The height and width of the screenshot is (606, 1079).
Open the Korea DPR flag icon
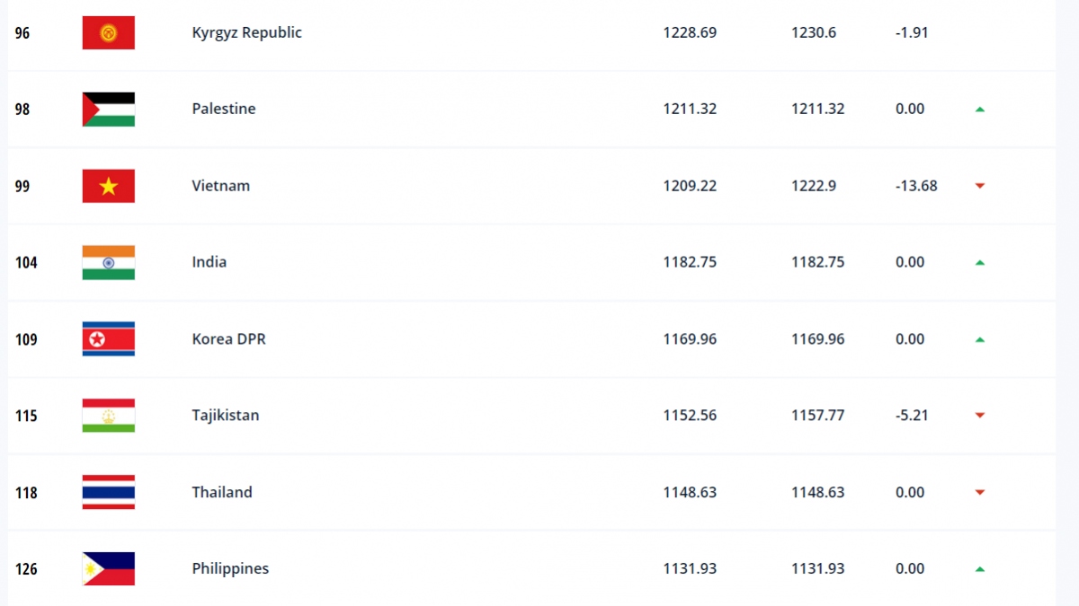tap(108, 339)
